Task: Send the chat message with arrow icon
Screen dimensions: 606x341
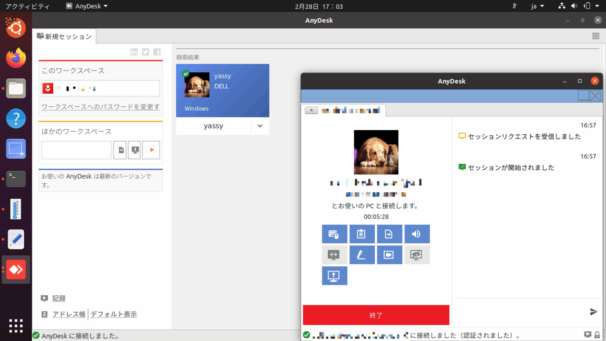Action: 593,312
